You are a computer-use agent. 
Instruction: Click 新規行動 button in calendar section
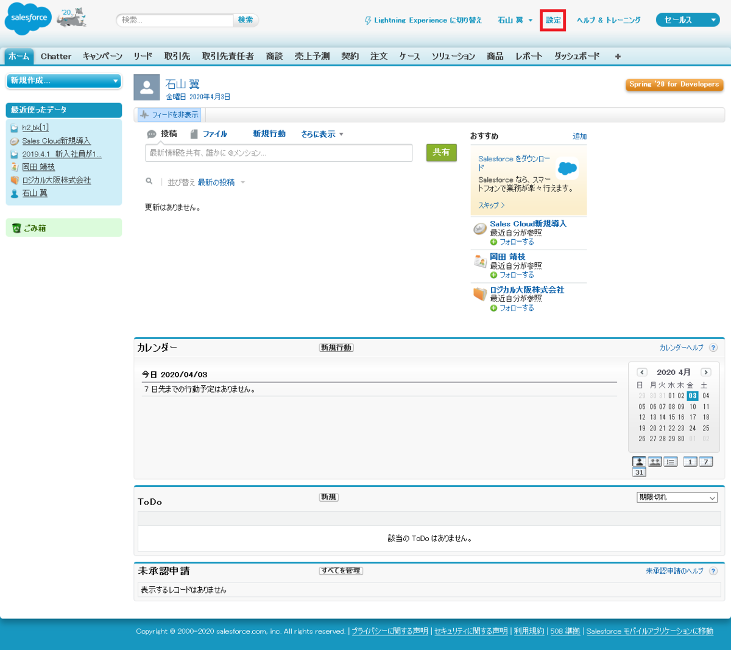coord(336,348)
